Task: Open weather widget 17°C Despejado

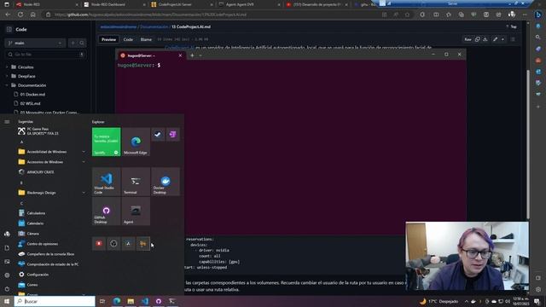Action: [439, 301]
